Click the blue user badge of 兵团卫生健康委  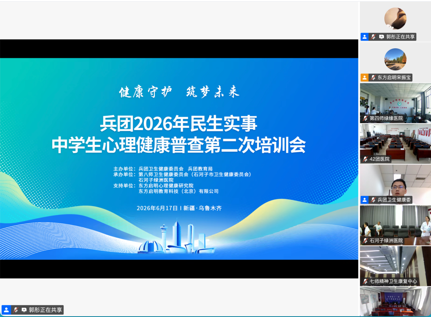(364, 200)
